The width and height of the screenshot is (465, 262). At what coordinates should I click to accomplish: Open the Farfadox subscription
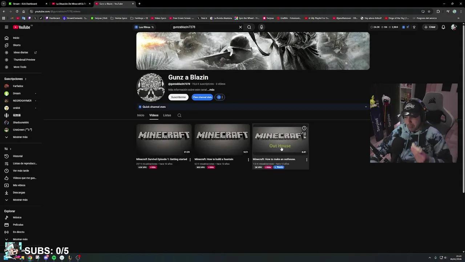pos(18,86)
